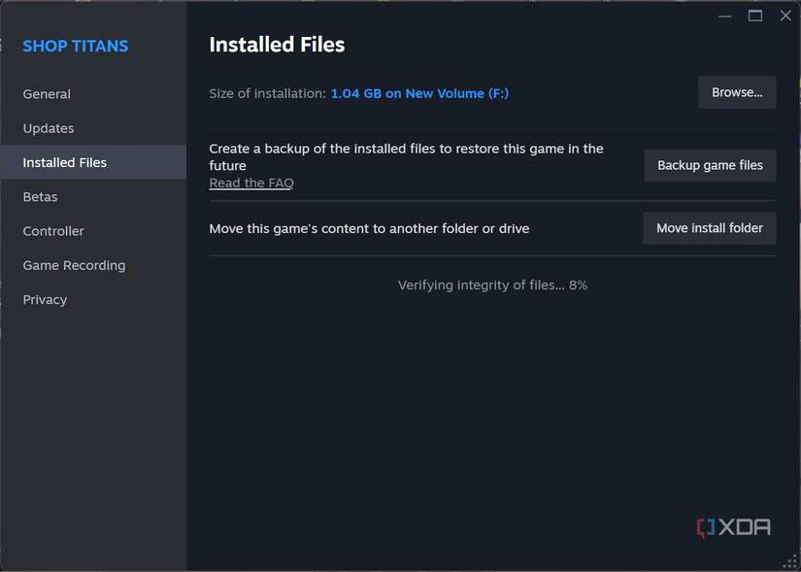Click the resize grip in bottom-right corner

[790, 560]
